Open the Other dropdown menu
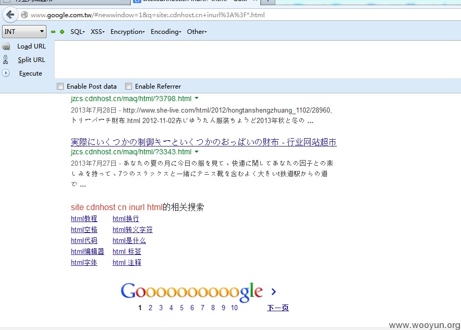This screenshot has height=330, width=461. coord(197,32)
